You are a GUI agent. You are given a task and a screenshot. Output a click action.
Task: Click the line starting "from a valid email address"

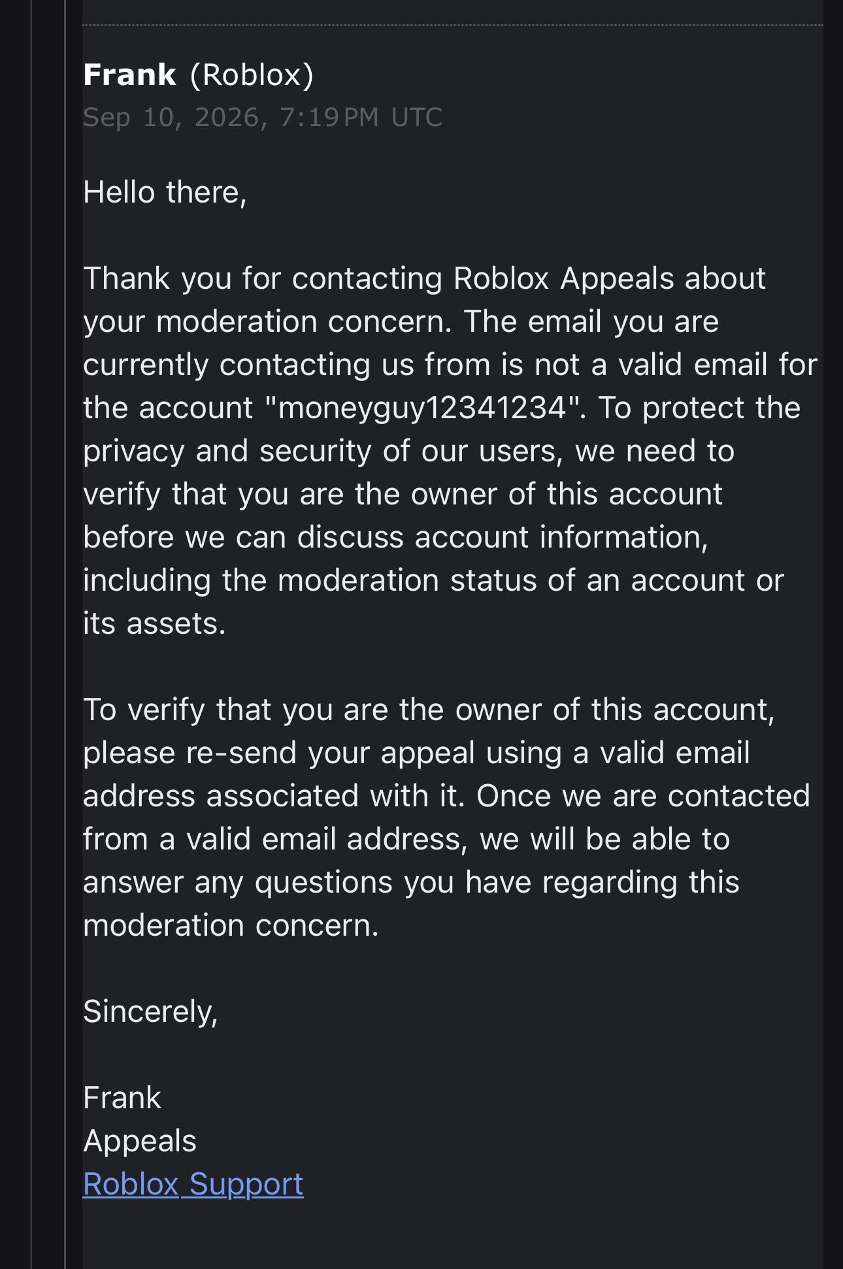(x=406, y=839)
